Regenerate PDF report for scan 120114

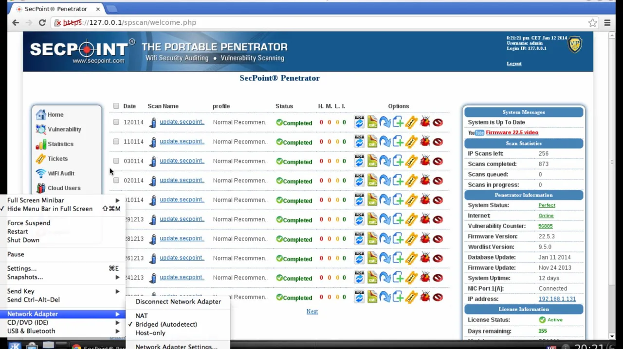(x=359, y=122)
